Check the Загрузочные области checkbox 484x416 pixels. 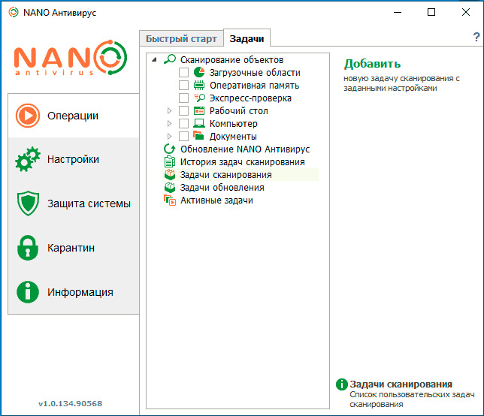[x=183, y=73]
